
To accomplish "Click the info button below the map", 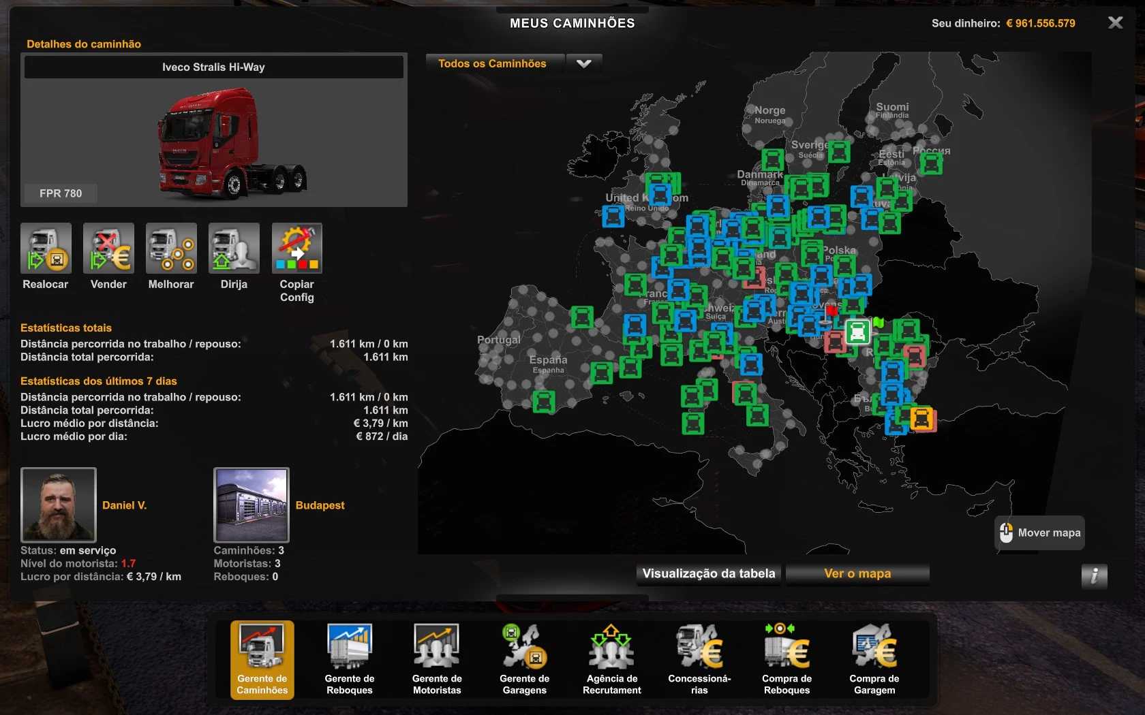I will click(x=1094, y=576).
